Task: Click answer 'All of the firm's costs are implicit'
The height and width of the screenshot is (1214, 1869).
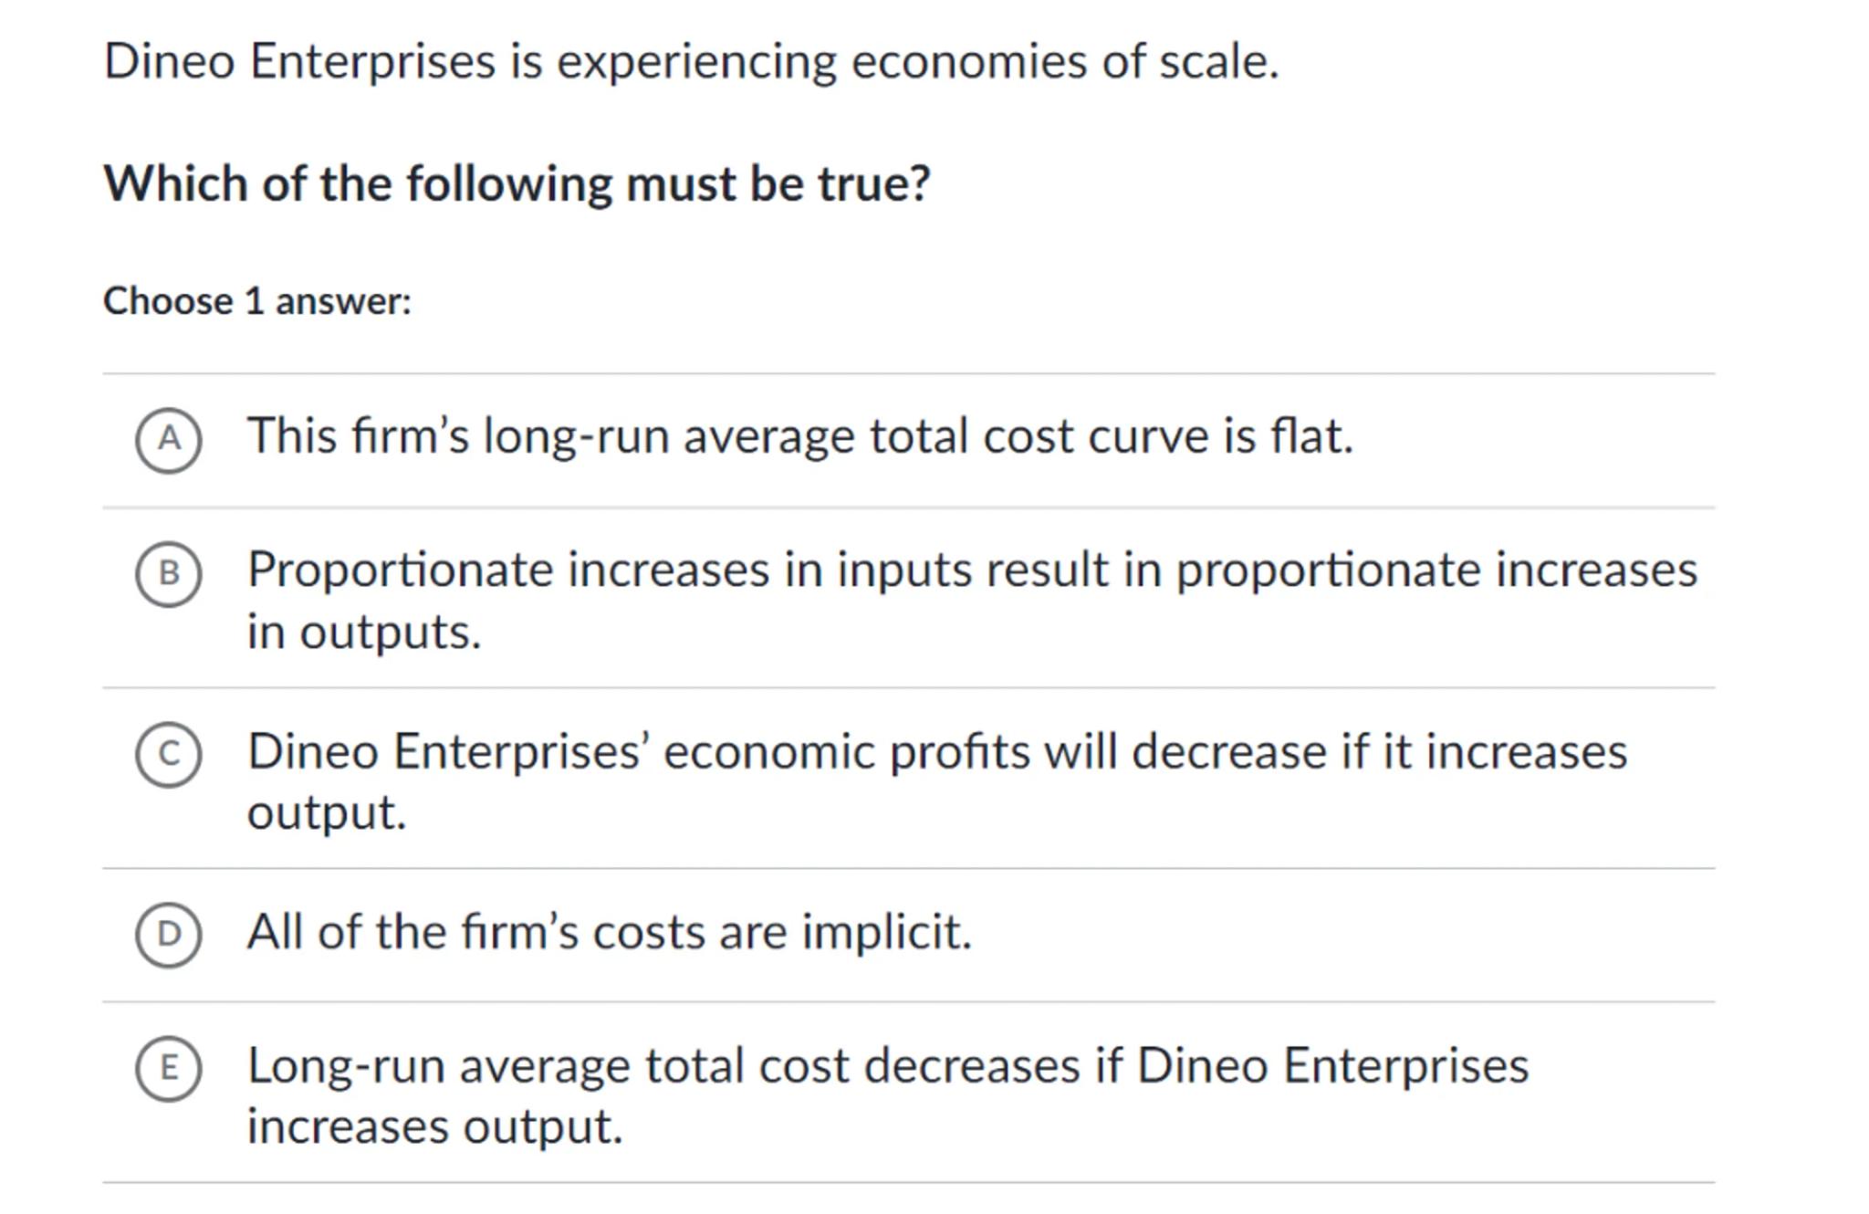Action: (x=610, y=932)
